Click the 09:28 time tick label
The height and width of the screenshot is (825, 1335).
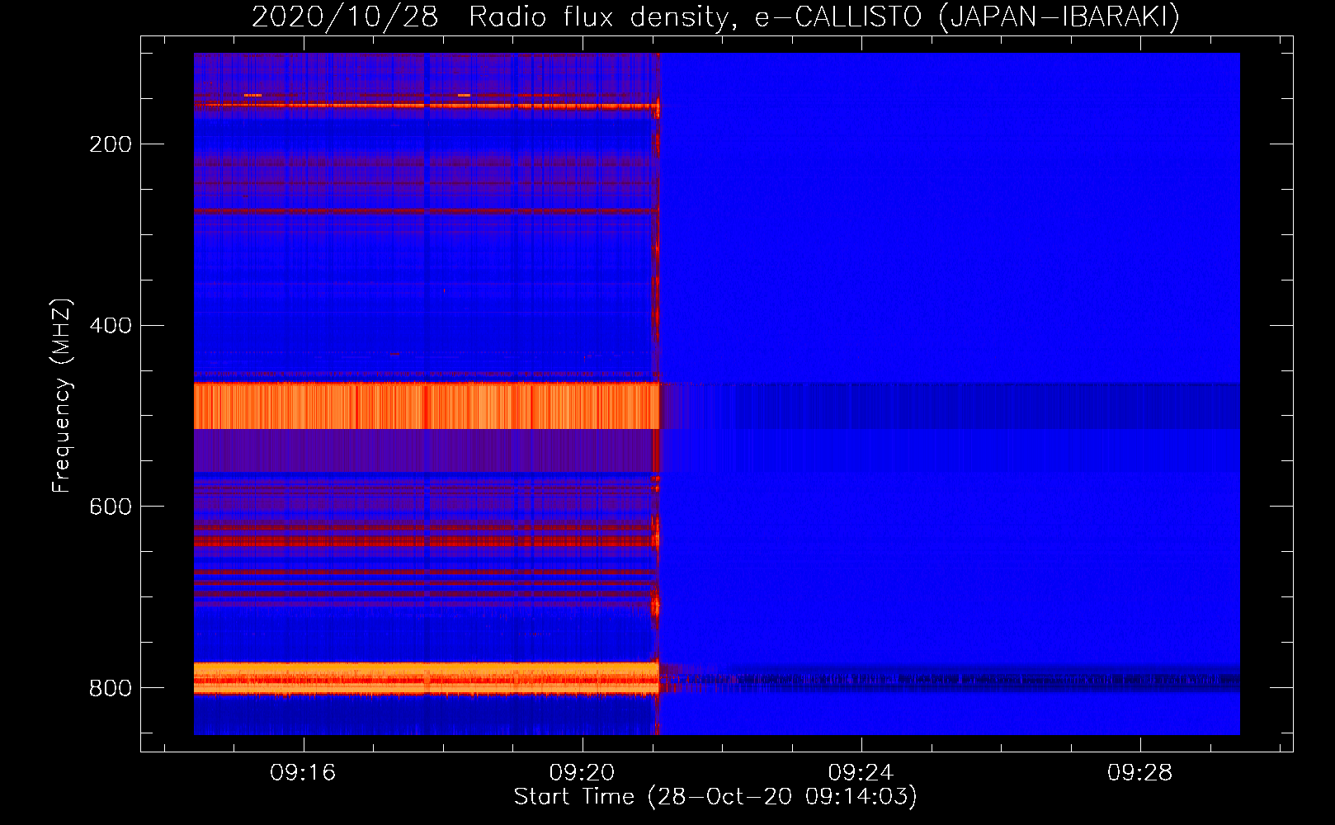pos(1139,772)
